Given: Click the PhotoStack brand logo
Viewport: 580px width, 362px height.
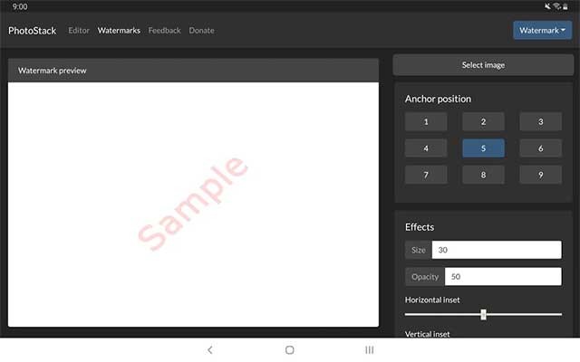Looking at the screenshot, I should coord(33,31).
